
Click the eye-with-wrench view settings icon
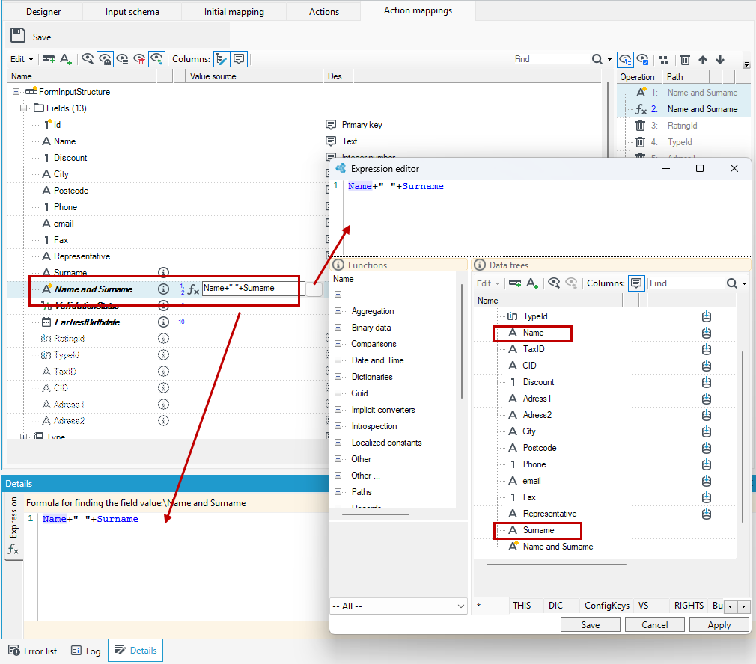88,59
